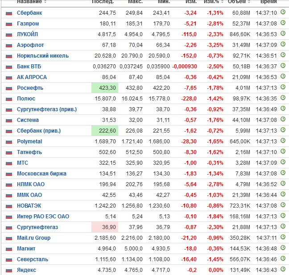Click the clock icon in Роснефть row
Viewport: 289px width, 275px height.
(x=283, y=87)
